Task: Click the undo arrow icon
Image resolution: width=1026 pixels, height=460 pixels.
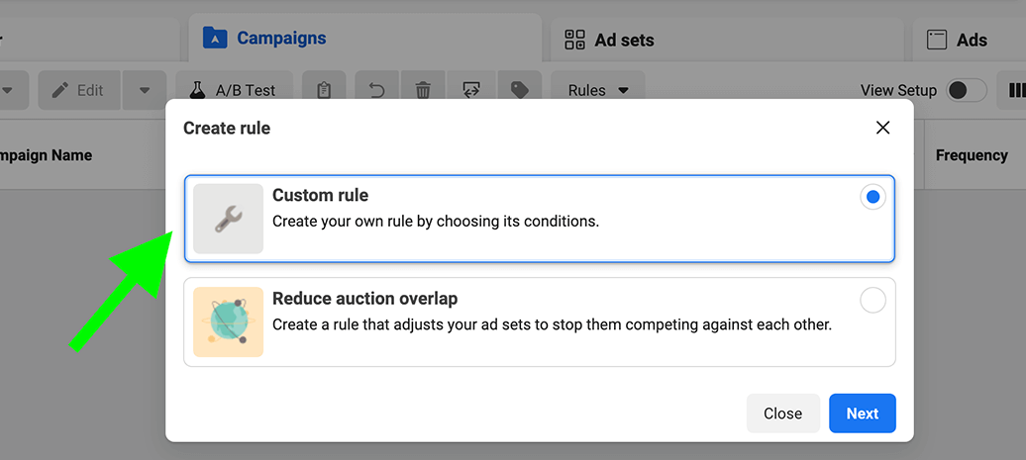Action: click(x=376, y=90)
